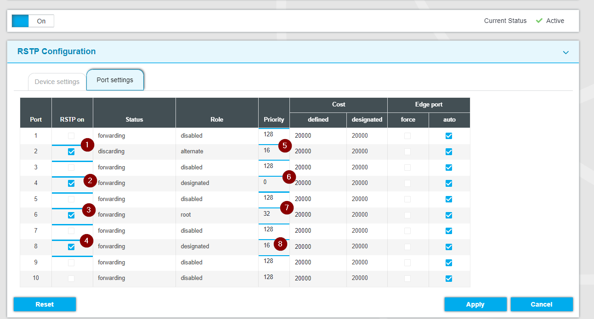Click the Reset button

click(45, 304)
